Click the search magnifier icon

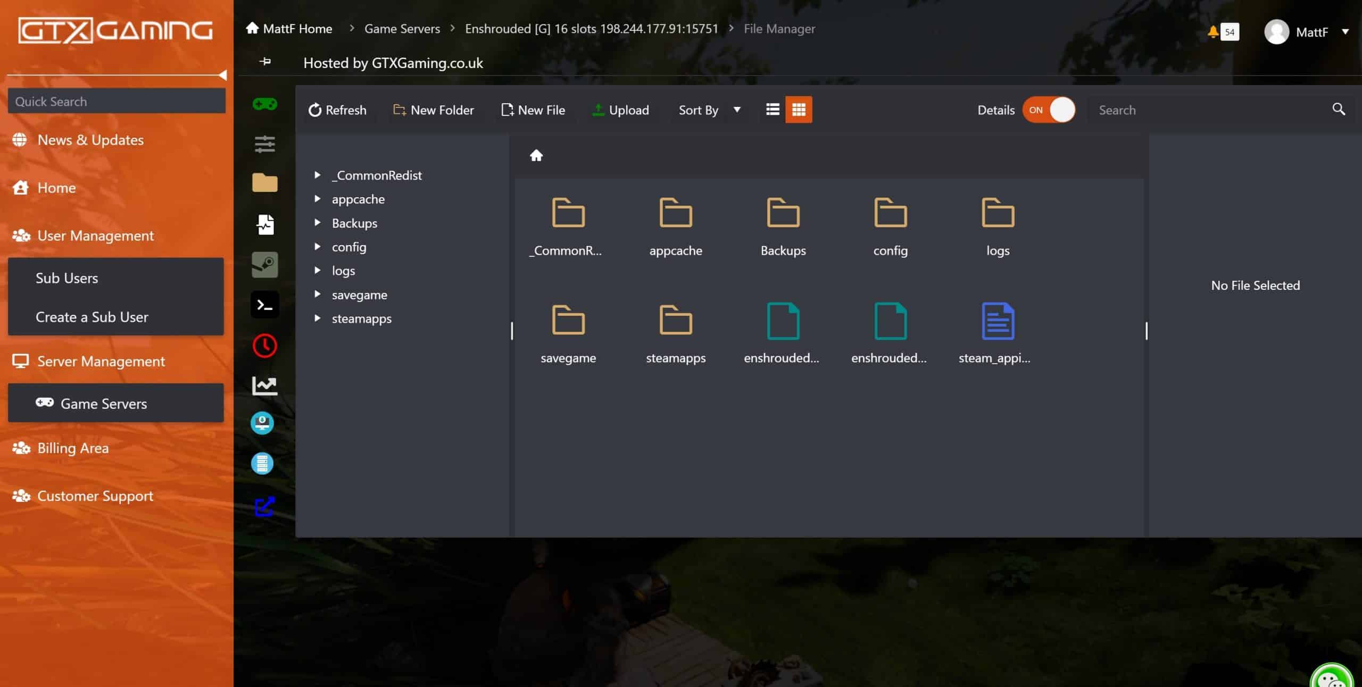point(1339,110)
